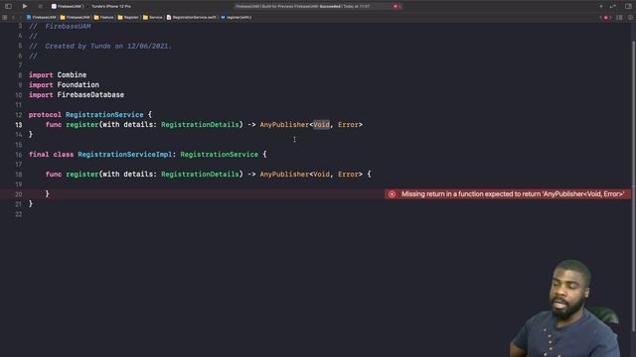Image resolution: width=636 pixels, height=357 pixels.
Task: Click line number 20 in the gutter
Action: click(x=19, y=194)
